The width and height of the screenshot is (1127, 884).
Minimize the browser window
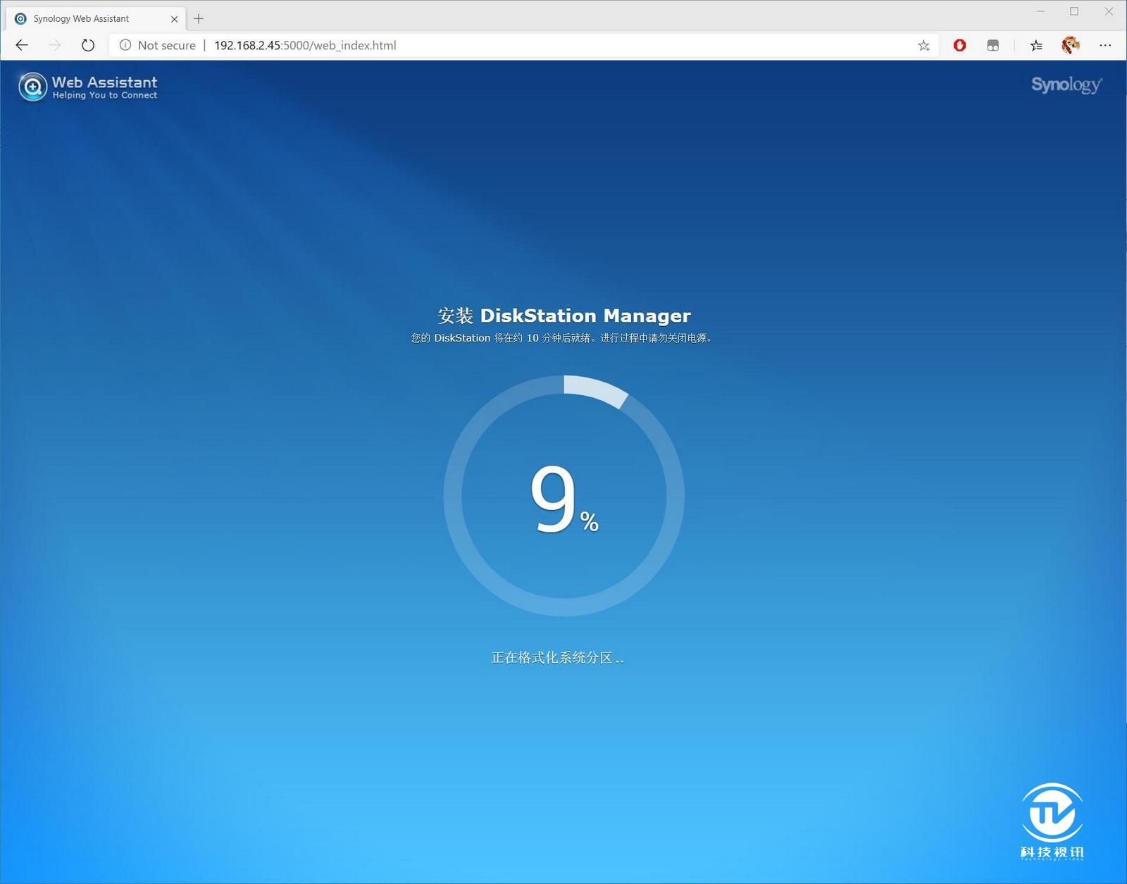tap(1040, 11)
